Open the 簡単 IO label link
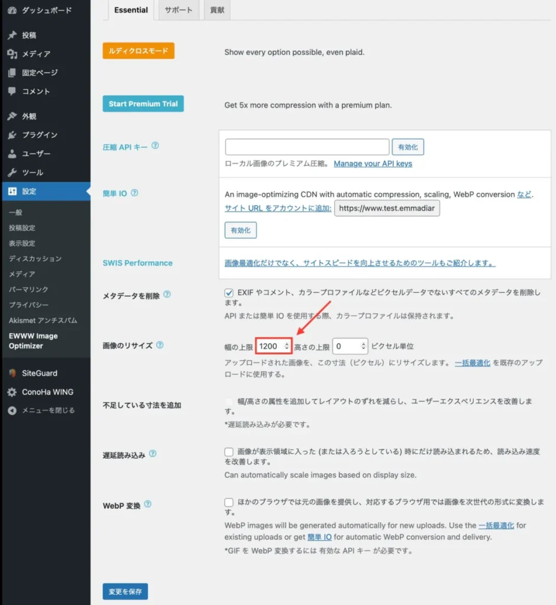This screenshot has height=605, width=556. pos(115,194)
